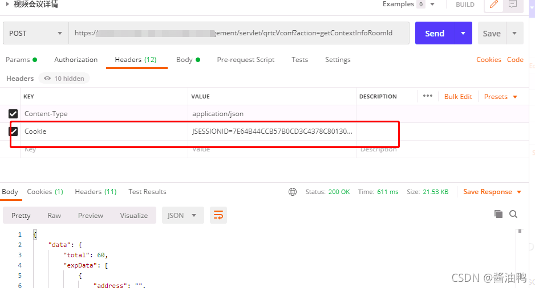This screenshot has width=535, height=288.
Task: Click the JSESSIONID cookie value cell
Action: (272, 131)
